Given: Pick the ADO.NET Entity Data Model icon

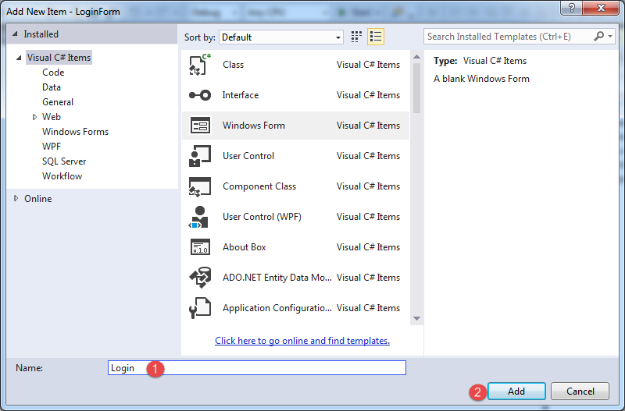Looking at the screenshot, I should click(x=200, y=278).
